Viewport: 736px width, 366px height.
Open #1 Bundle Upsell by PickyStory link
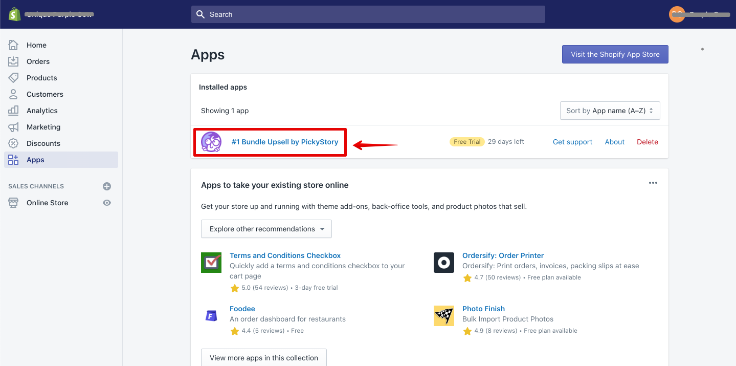pyautogui.click(x=285, y=142)
